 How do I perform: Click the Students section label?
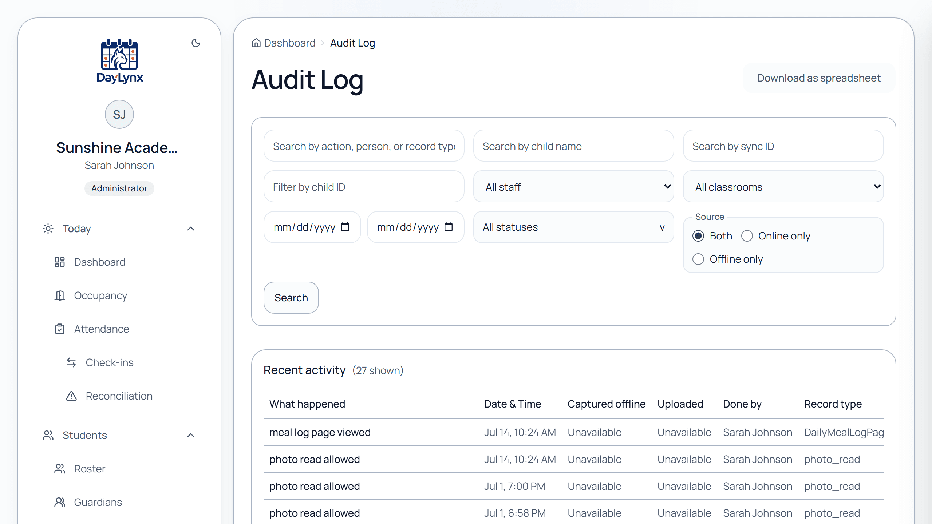pyautogui.click(x=85, y=435)
